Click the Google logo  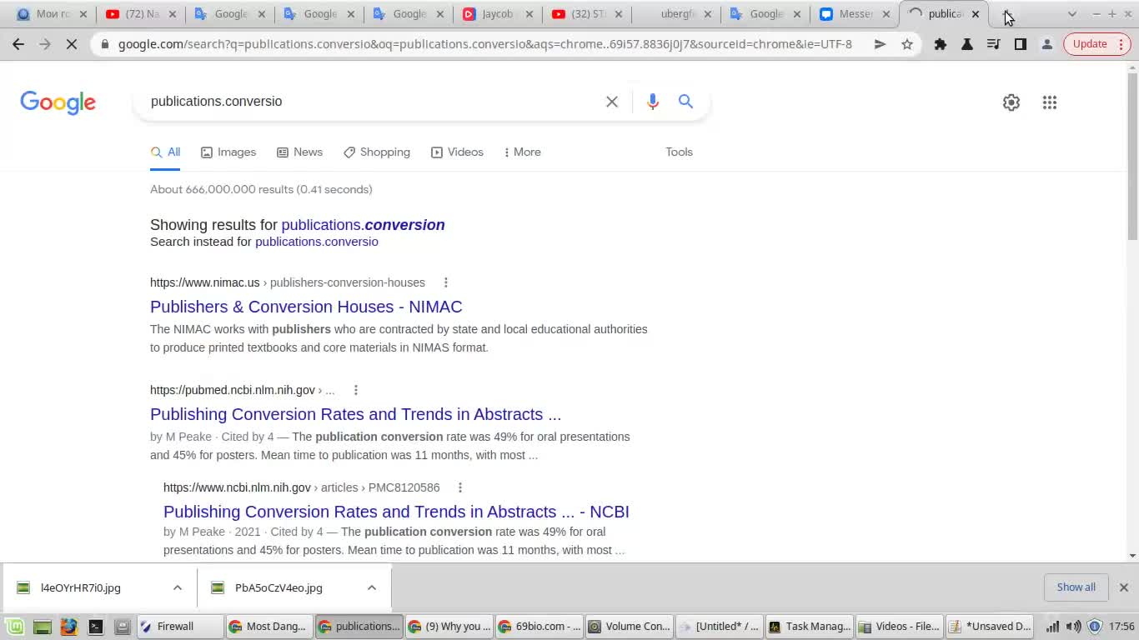pyautogui.click(x=58, y=102)
